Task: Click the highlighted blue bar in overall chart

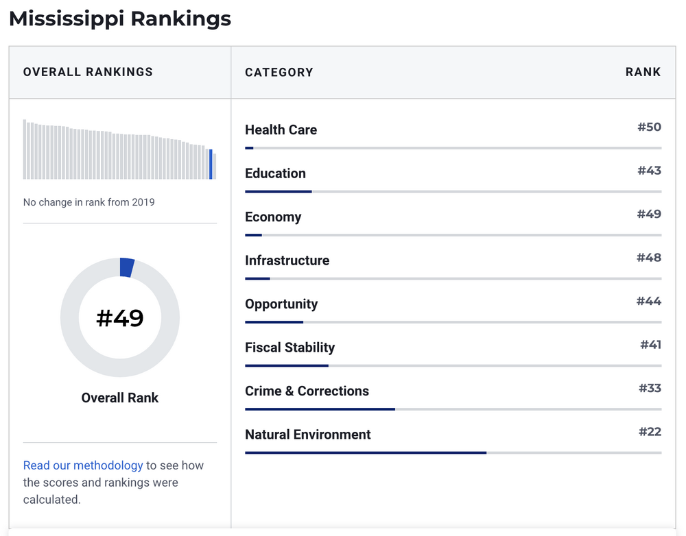Action: pos(211,165)
